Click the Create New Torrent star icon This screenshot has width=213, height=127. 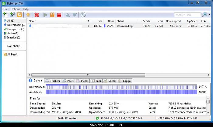(x=28, y=15)
